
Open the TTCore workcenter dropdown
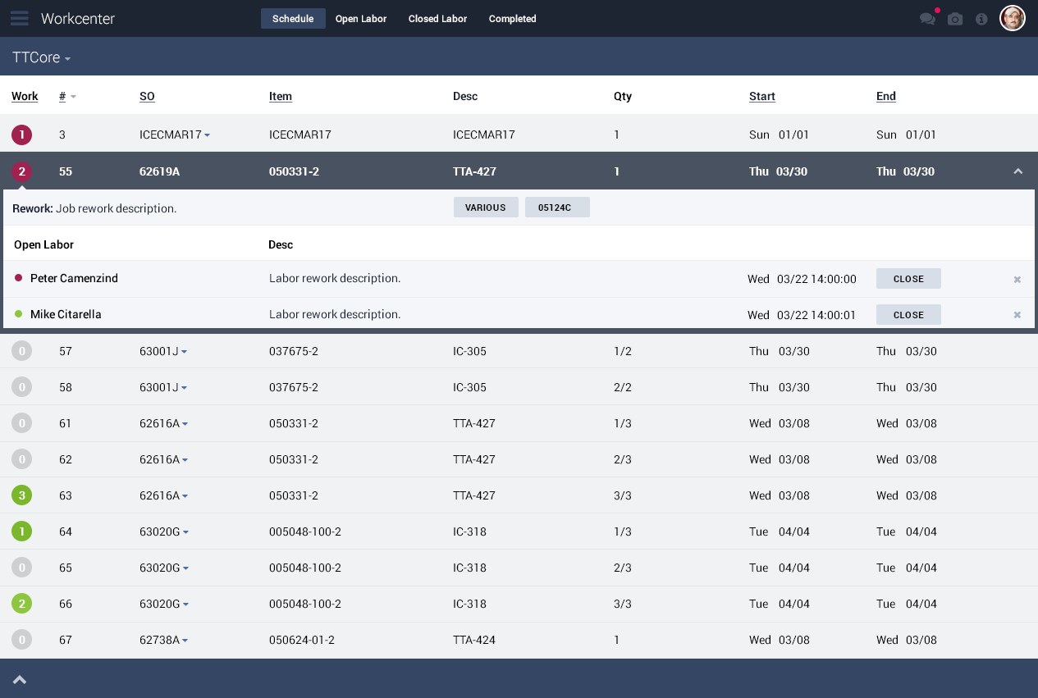click(41, 58)
